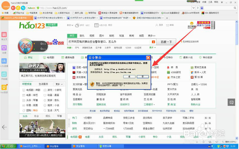Click the Windows 开始 start button
Screen dimensions: 239x149
point(8,146)
